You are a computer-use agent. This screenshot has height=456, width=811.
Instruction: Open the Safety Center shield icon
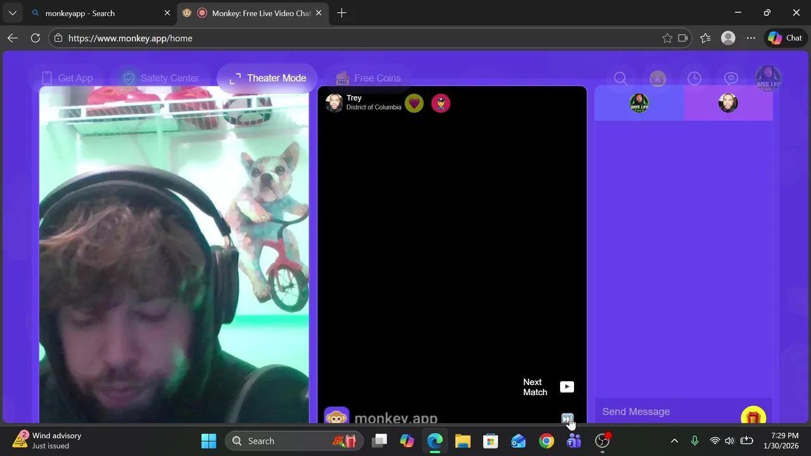(x=129, y=78)
